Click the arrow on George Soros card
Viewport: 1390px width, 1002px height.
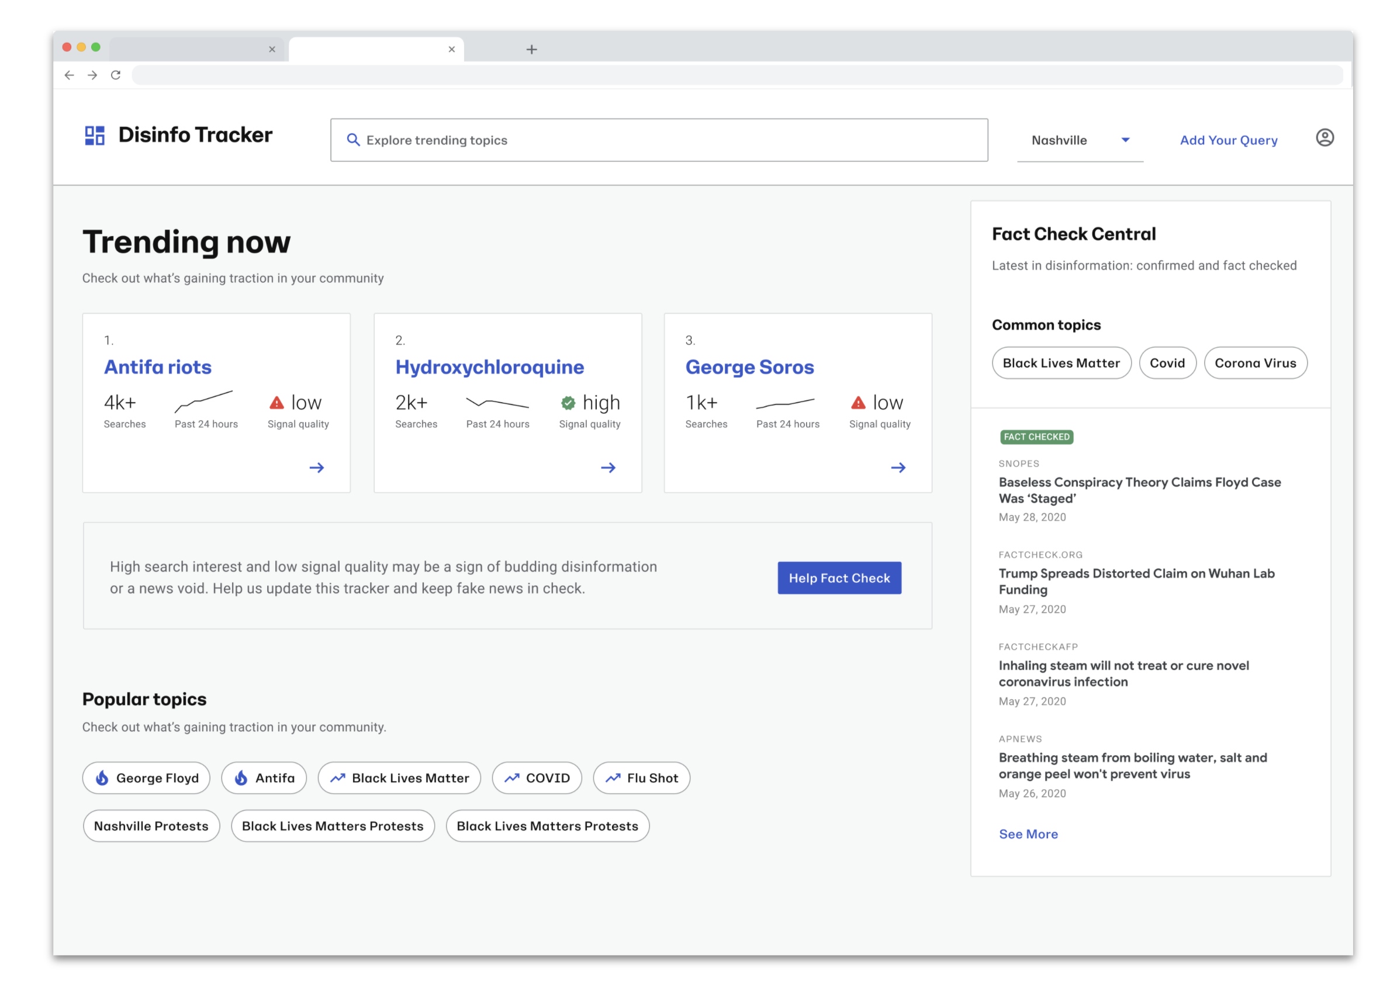(x=897, y=468)
